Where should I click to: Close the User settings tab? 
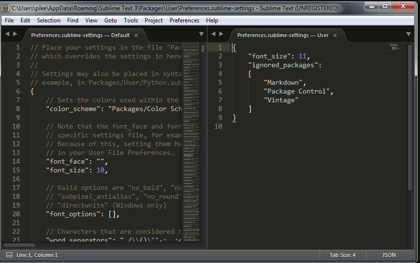pyautogui.click(x=335, y=36)
